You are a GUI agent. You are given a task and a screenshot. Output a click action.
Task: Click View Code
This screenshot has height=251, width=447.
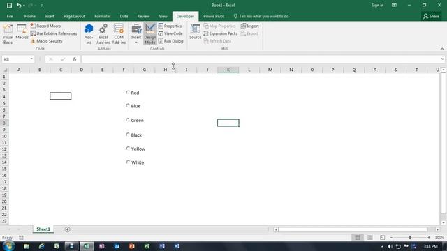click(170, 33)
